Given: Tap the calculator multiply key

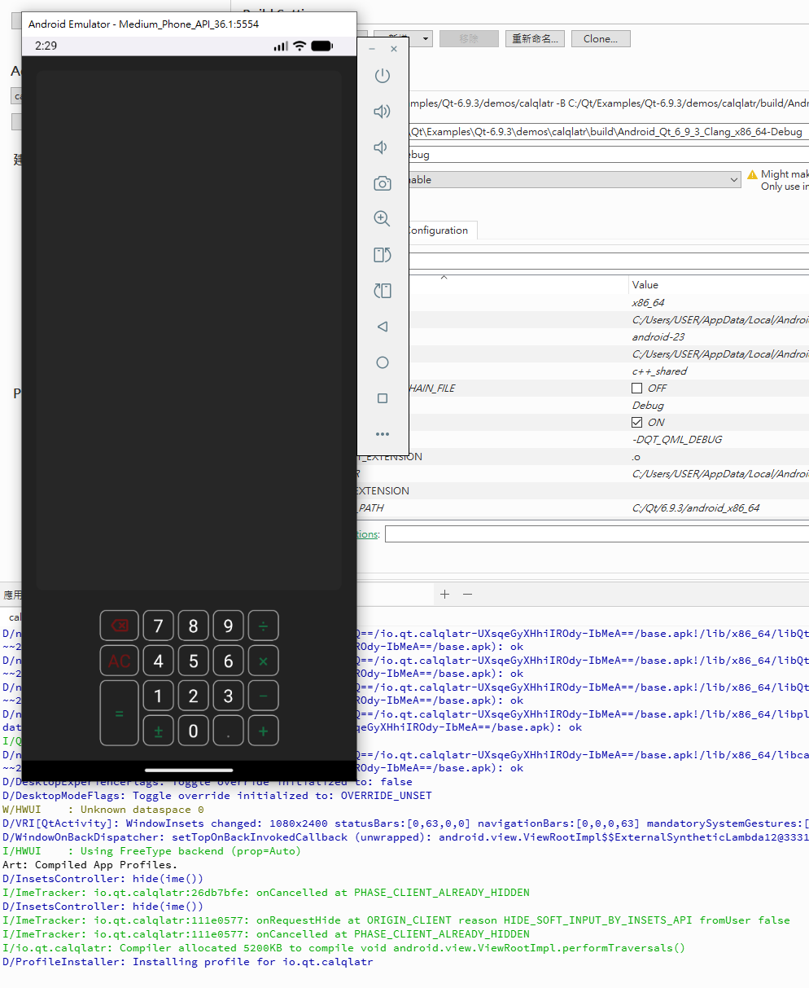Looking at the screenshot, I should [263, 661].
